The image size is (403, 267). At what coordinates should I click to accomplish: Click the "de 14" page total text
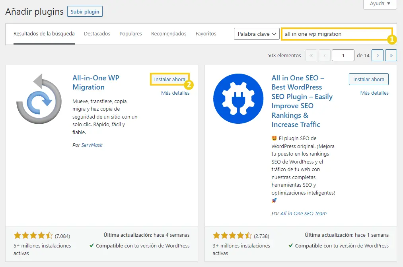click(x=363, y=55)
